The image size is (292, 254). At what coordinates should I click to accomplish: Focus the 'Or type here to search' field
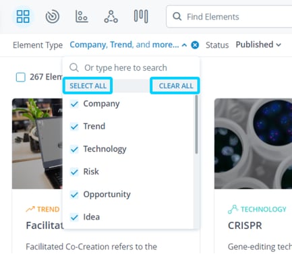(131, 67)
